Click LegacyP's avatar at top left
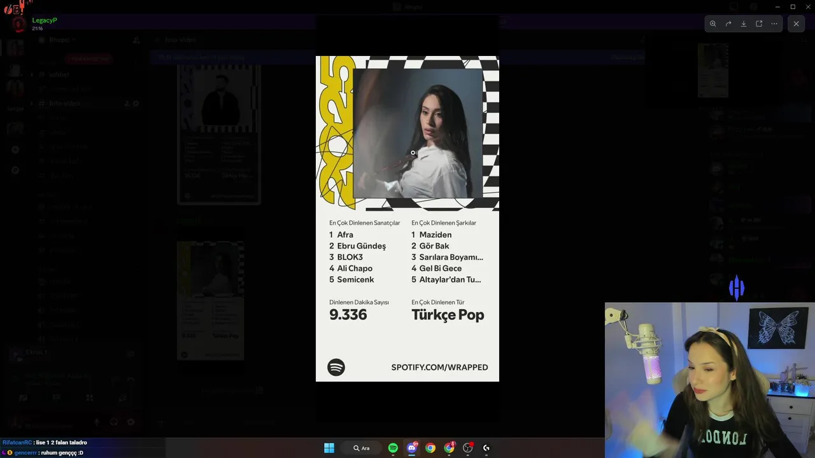The width and height of the screenshot is (815, 458). [20, 24]
